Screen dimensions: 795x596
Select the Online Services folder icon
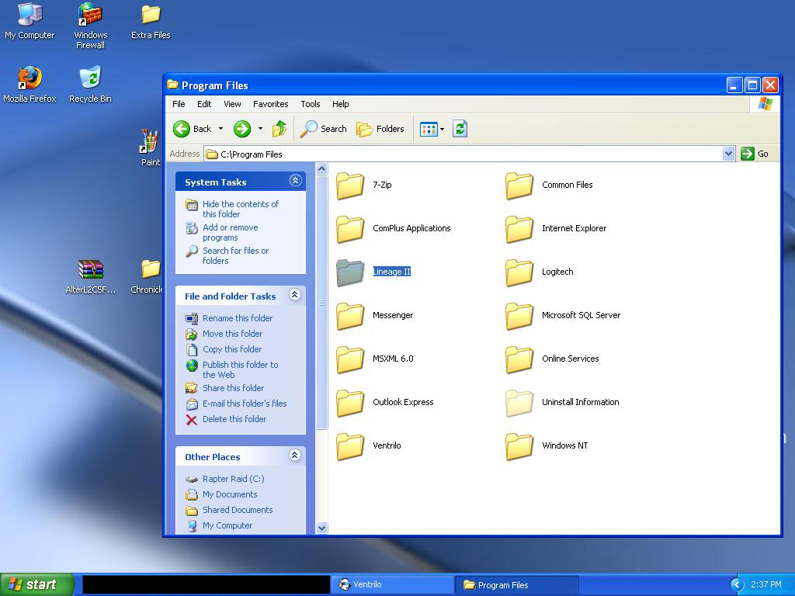click(x=519, y=359)
